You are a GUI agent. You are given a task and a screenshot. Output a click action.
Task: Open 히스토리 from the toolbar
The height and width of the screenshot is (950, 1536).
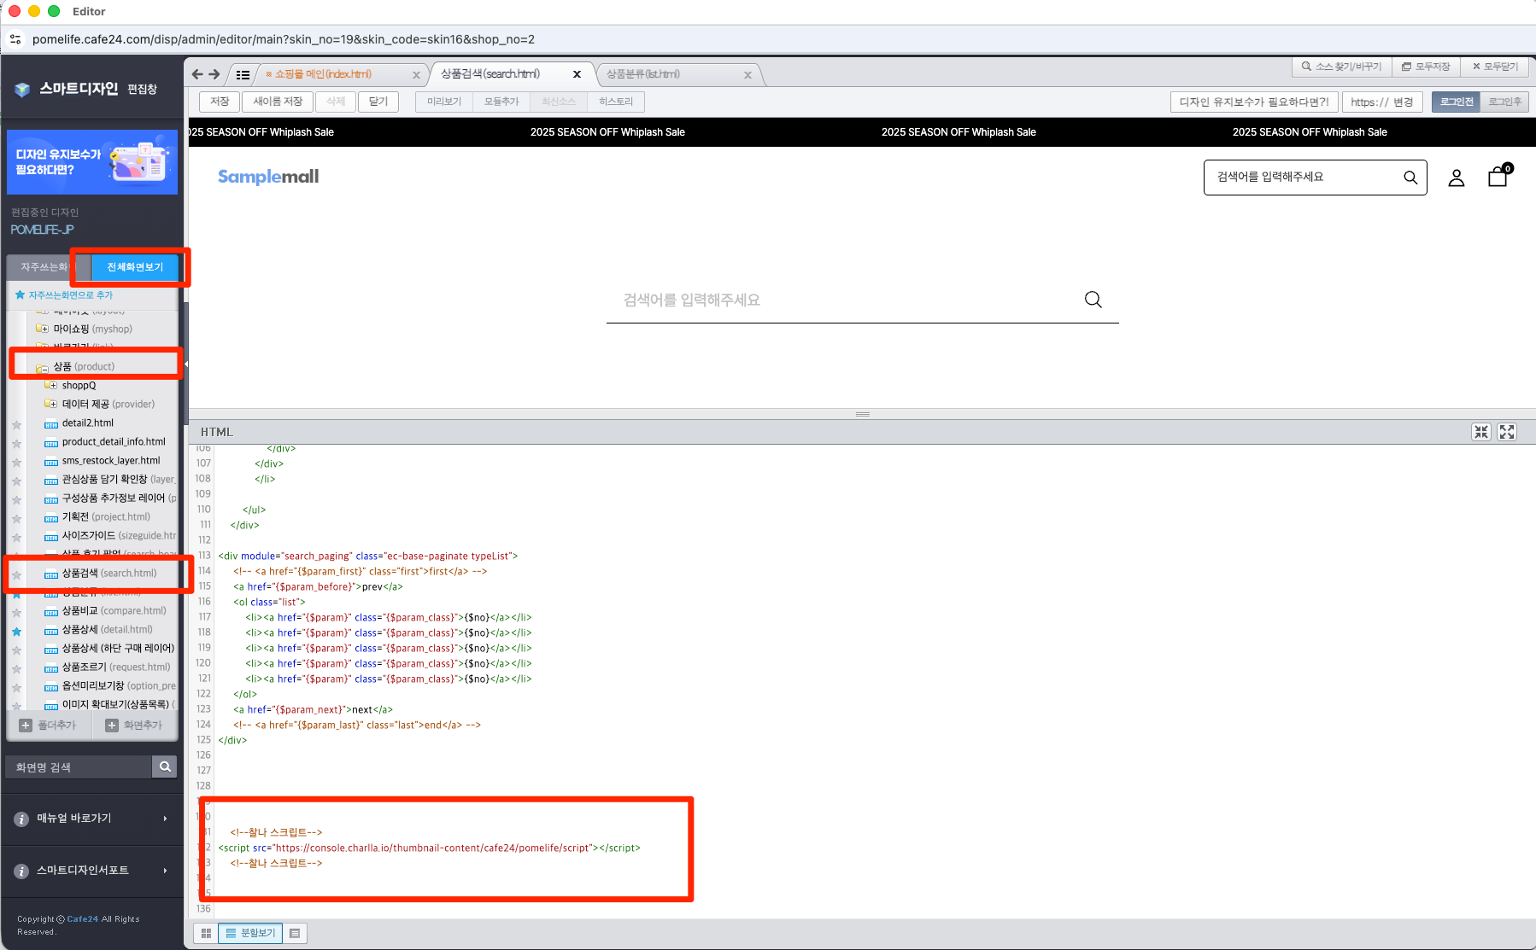click(x=615, y=102)
